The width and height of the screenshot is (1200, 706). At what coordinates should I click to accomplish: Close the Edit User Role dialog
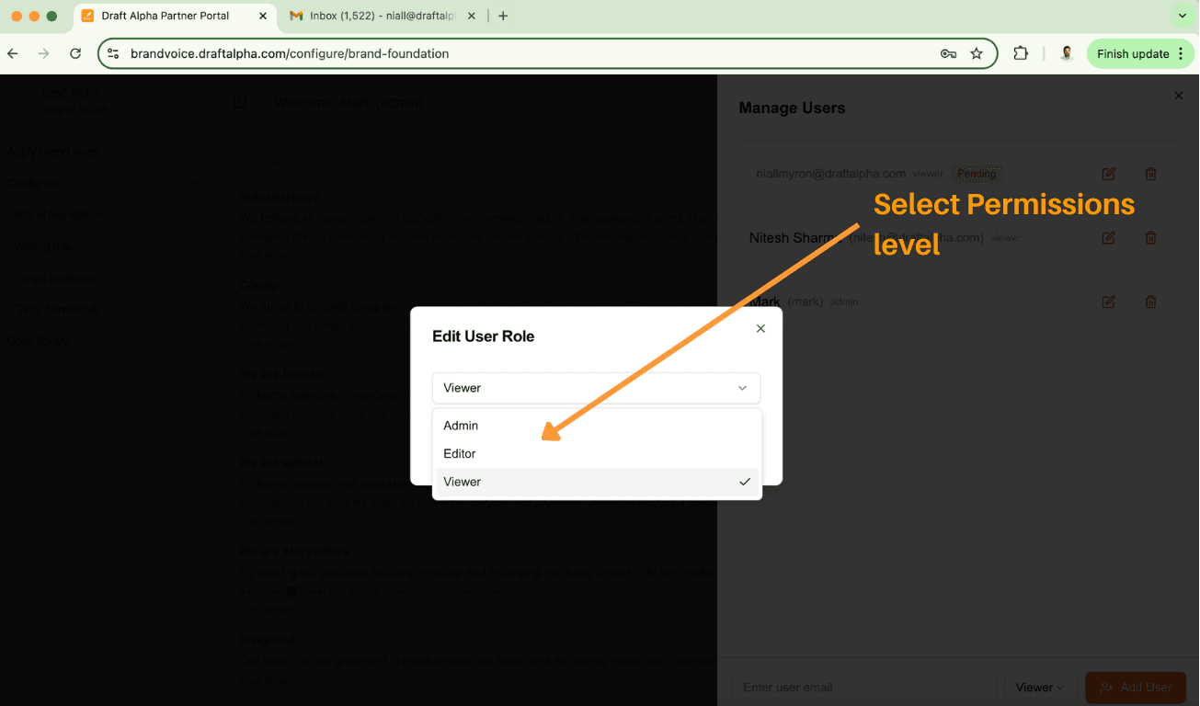[x=760, y=328]
